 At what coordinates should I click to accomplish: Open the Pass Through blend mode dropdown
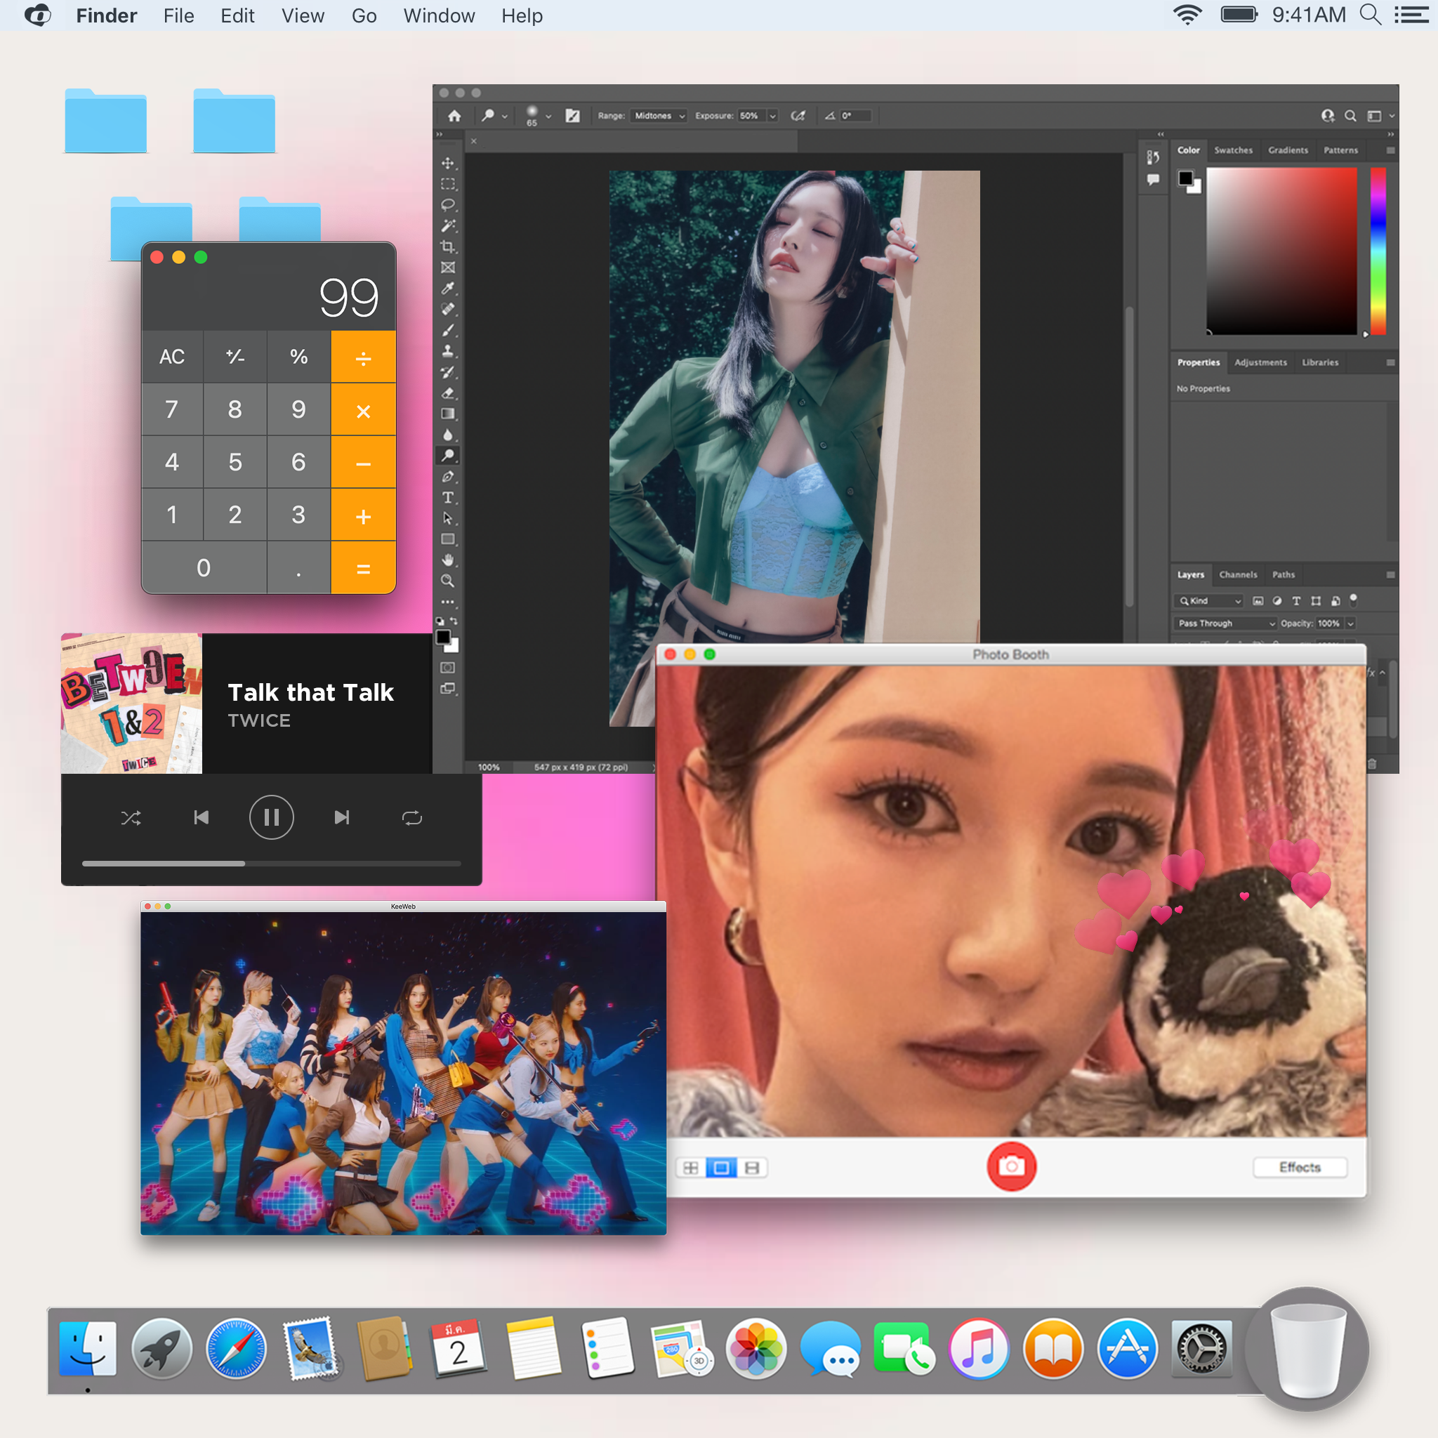click(x=1226, y=623)
